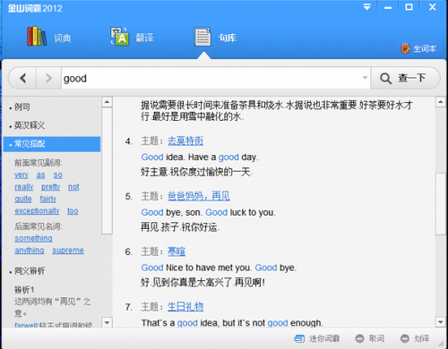Click sidebar scrollbar up arrow

click(x=107, y=102)
